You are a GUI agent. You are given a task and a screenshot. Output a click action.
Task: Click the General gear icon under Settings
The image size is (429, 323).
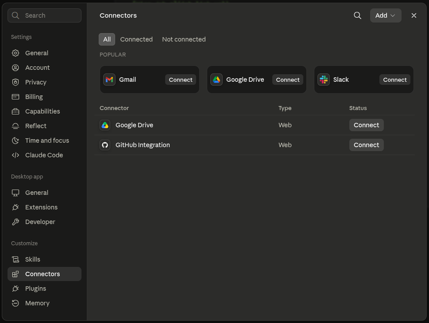pyautogui.click(x=15, y=53)
